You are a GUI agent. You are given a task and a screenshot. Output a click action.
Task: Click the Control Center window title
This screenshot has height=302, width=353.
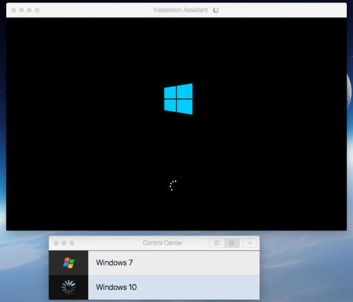click(x=162, y=243)
